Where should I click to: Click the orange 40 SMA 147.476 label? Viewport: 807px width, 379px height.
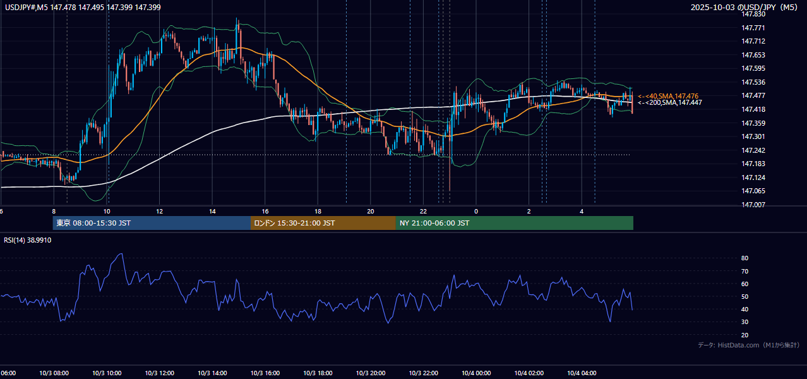click(x=668, y=96)
